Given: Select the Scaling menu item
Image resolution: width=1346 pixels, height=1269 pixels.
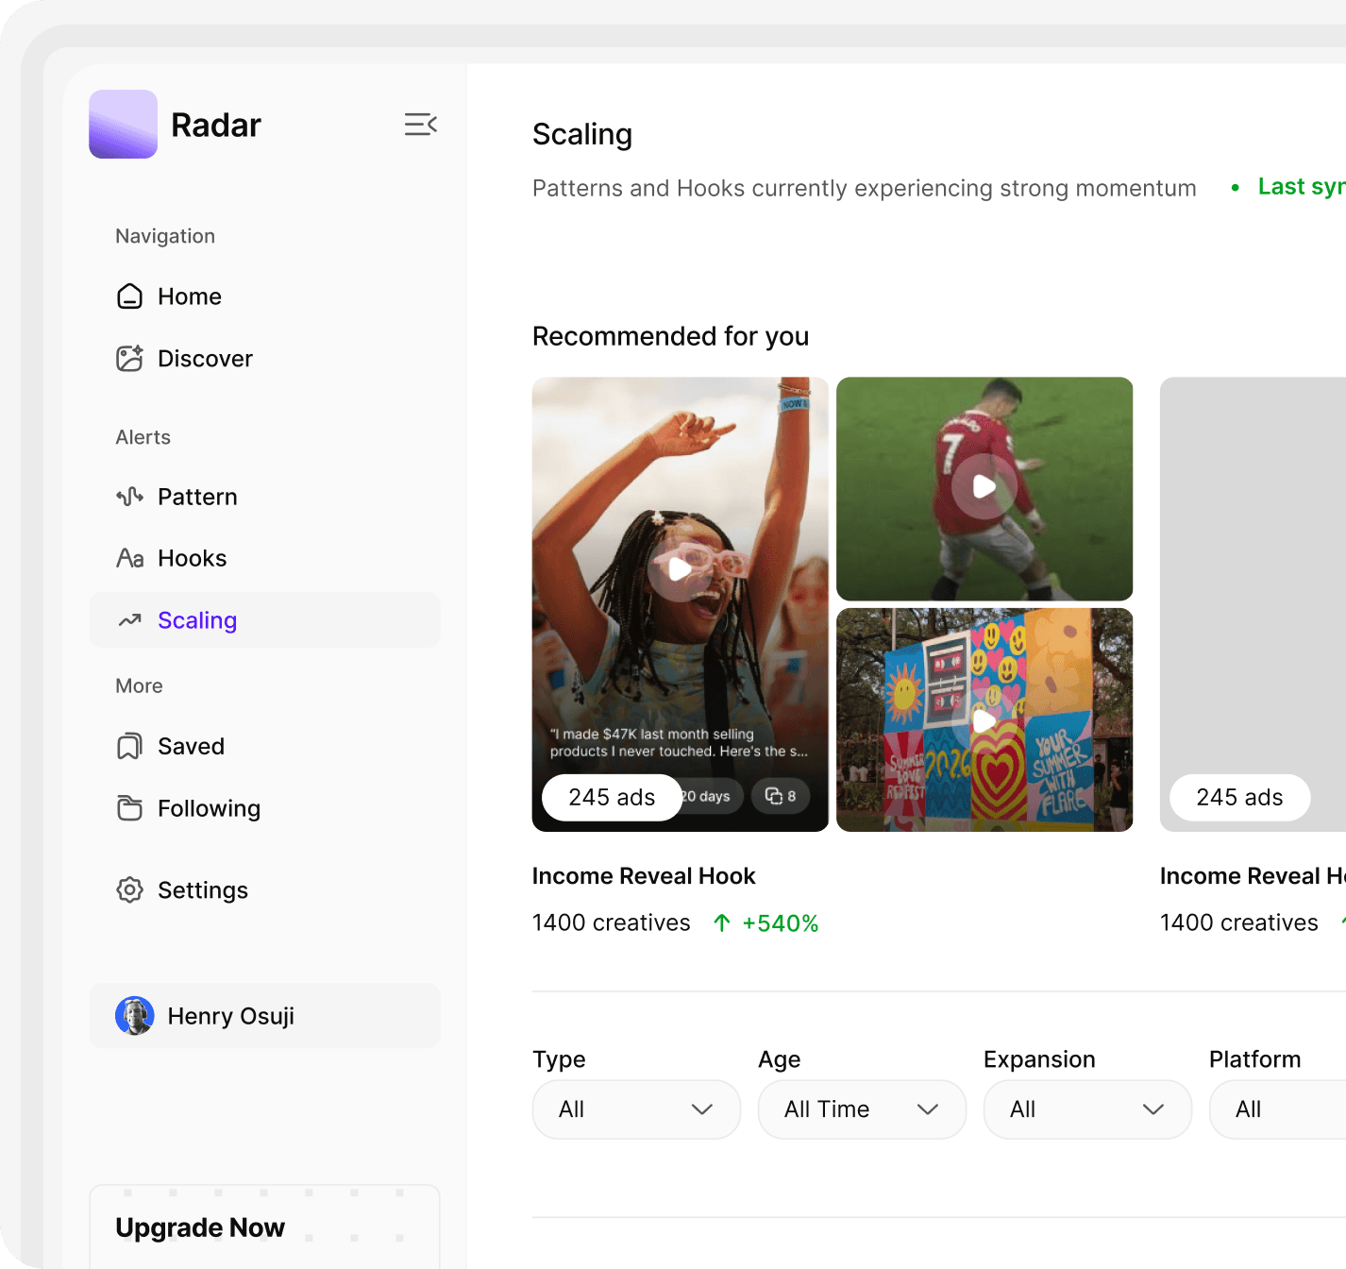Looking at the screenshot, I should tap(264, 620).
